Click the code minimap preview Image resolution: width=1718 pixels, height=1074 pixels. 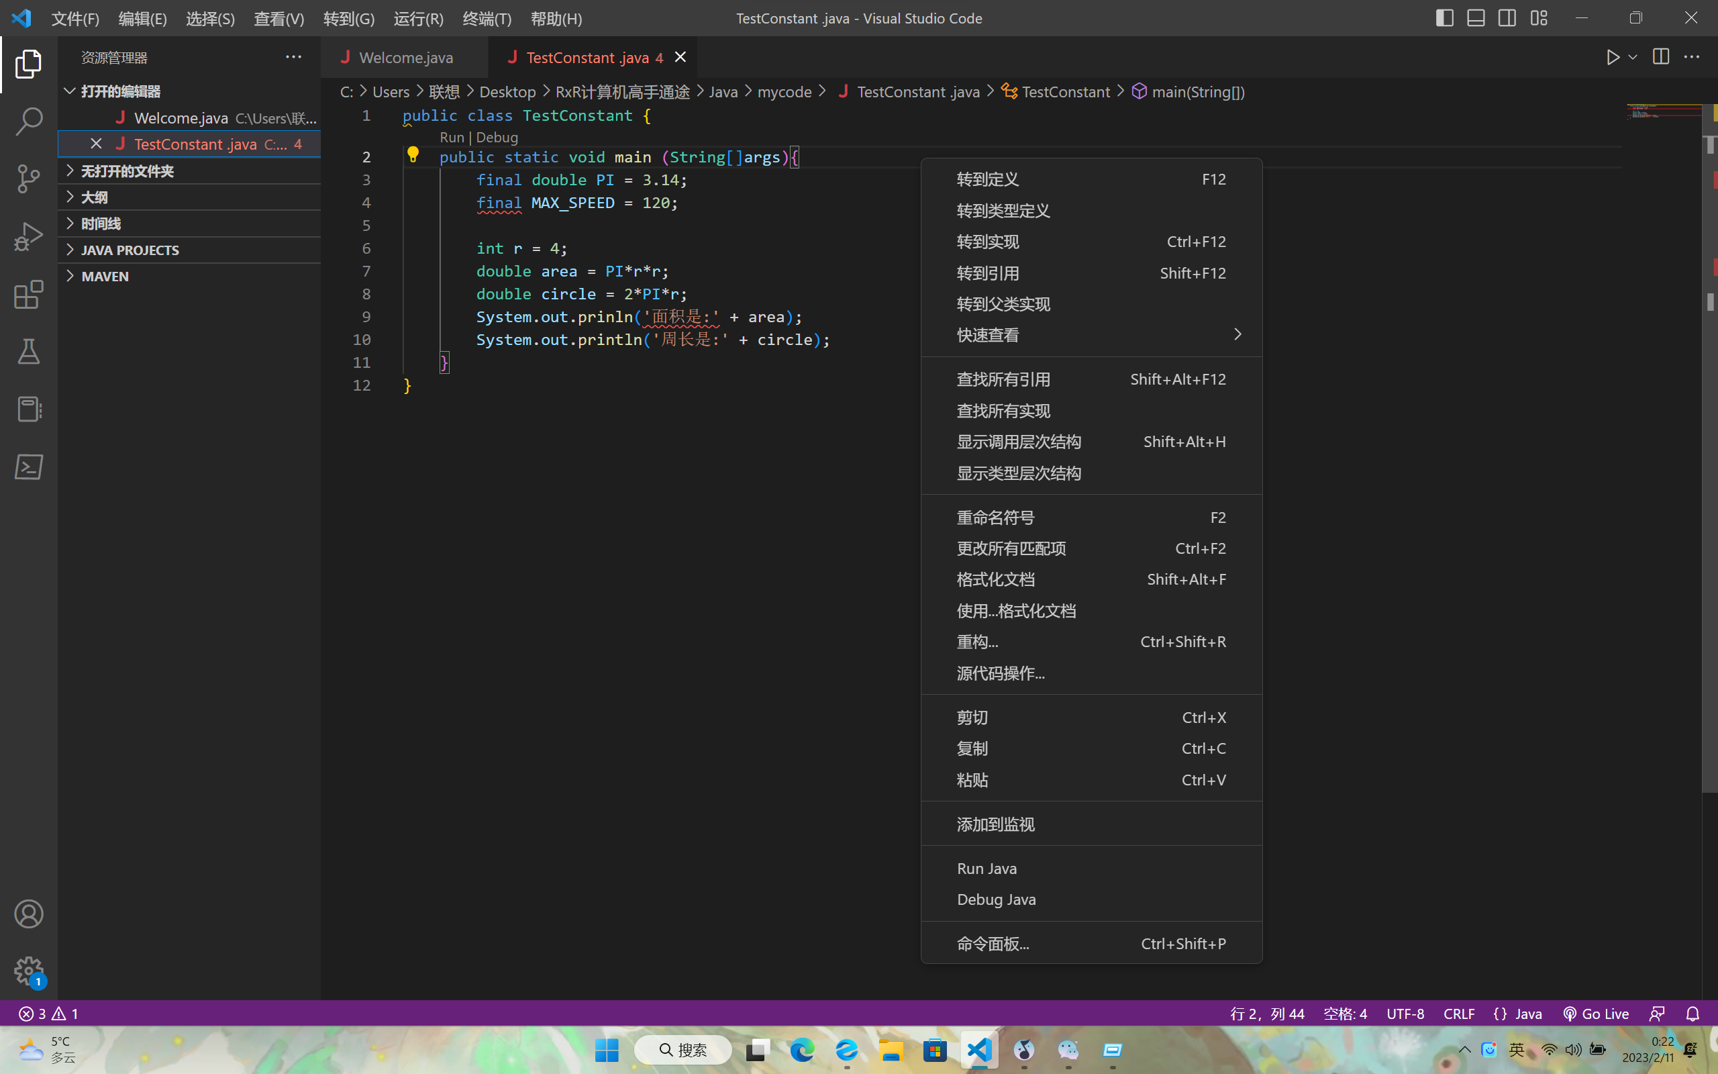(1664, 111)
